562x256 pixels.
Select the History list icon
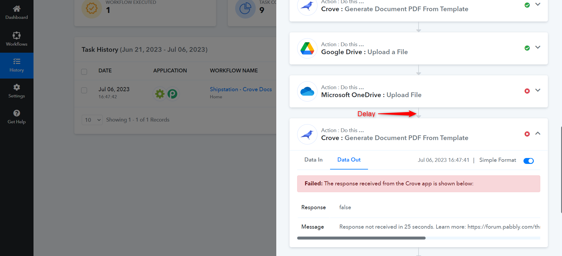pos(17,61)
